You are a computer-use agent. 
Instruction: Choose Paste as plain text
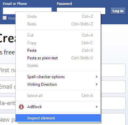click(x=58, y=58)
